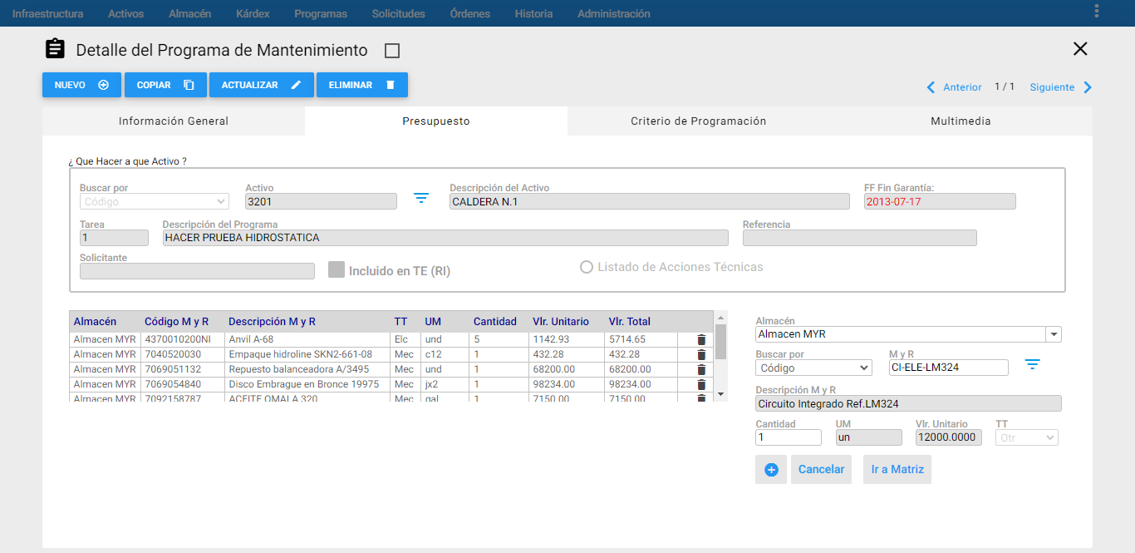The image size is (1135, 553).
Task: Go to the Anterior record link
Action: [962, 87]
